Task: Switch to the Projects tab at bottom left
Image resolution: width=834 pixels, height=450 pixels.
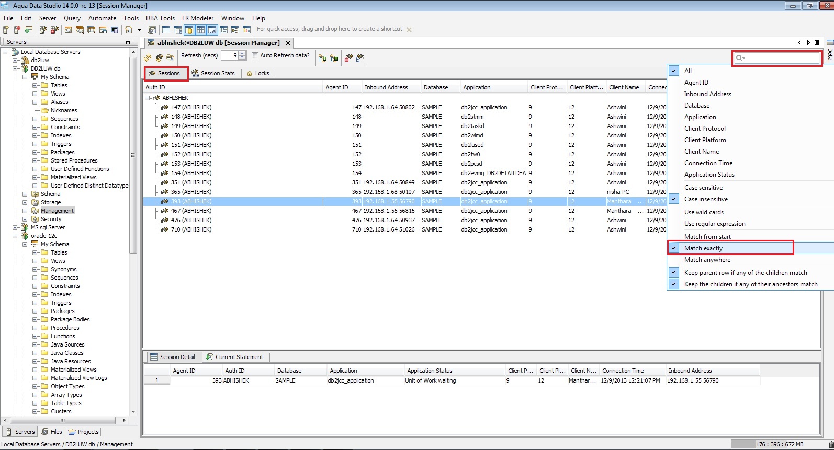Action: (84, 432)
